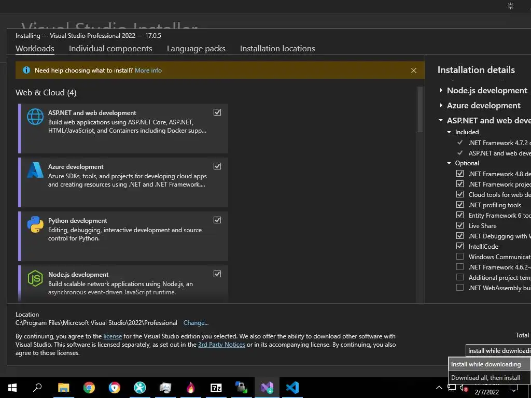Uncheck the IntelliCode component
This screenshot has height=398, width=531.
(459, 246)
